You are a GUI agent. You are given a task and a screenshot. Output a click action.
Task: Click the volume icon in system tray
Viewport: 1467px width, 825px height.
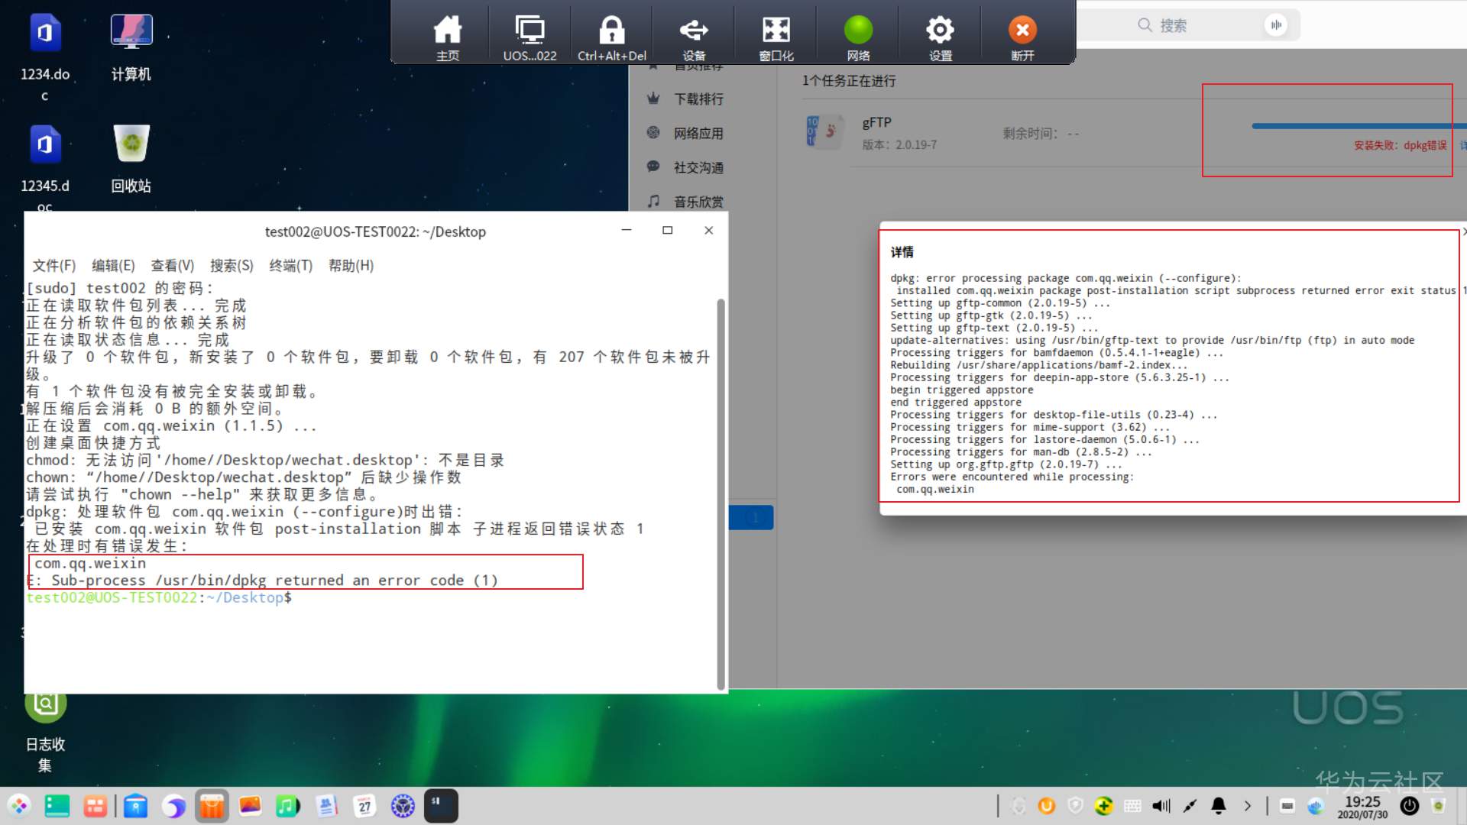pos(1161,806)
